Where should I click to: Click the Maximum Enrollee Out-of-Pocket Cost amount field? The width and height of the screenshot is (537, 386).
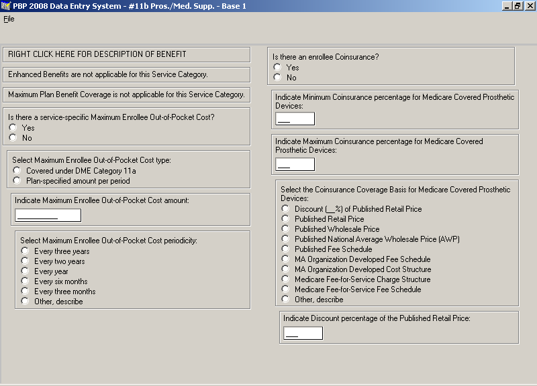[x=48, y=215]
